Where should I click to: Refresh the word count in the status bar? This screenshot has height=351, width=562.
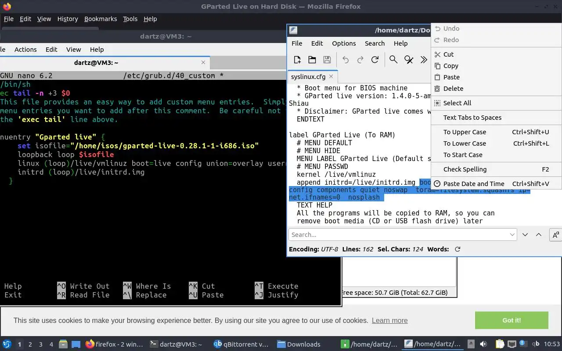[458, 249]
